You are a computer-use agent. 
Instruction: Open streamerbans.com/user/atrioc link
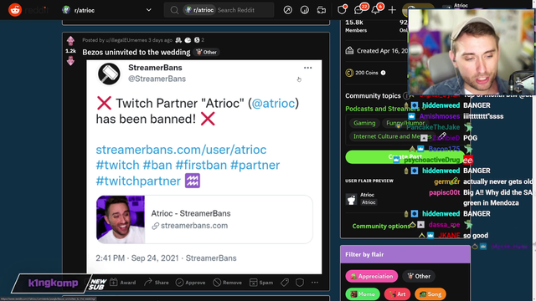(181, 150)
